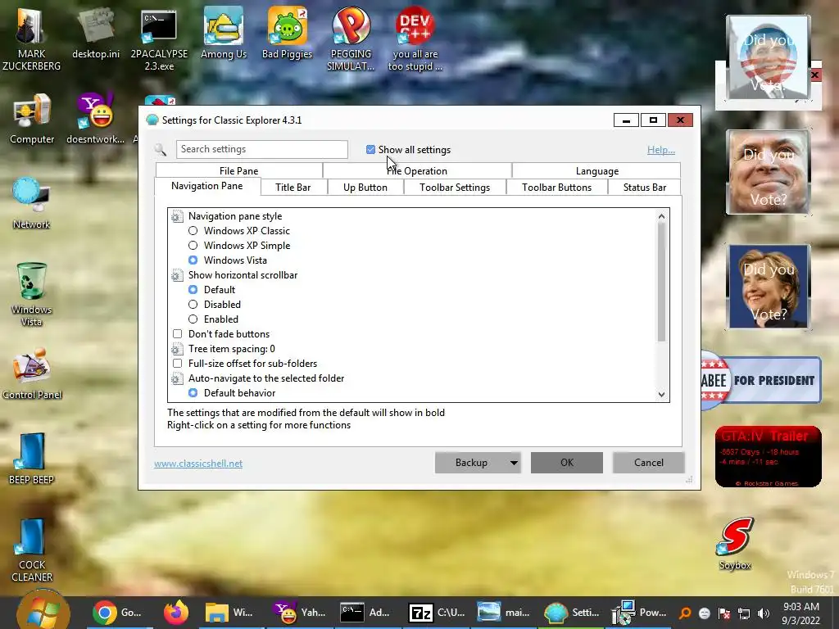Viewport: 839px width, 629px height.
Task: Open the Backup button dropdown arrow
Action: (514, 463)
